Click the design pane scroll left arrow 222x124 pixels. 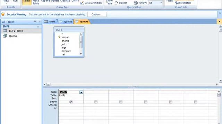tap(45, 84)
